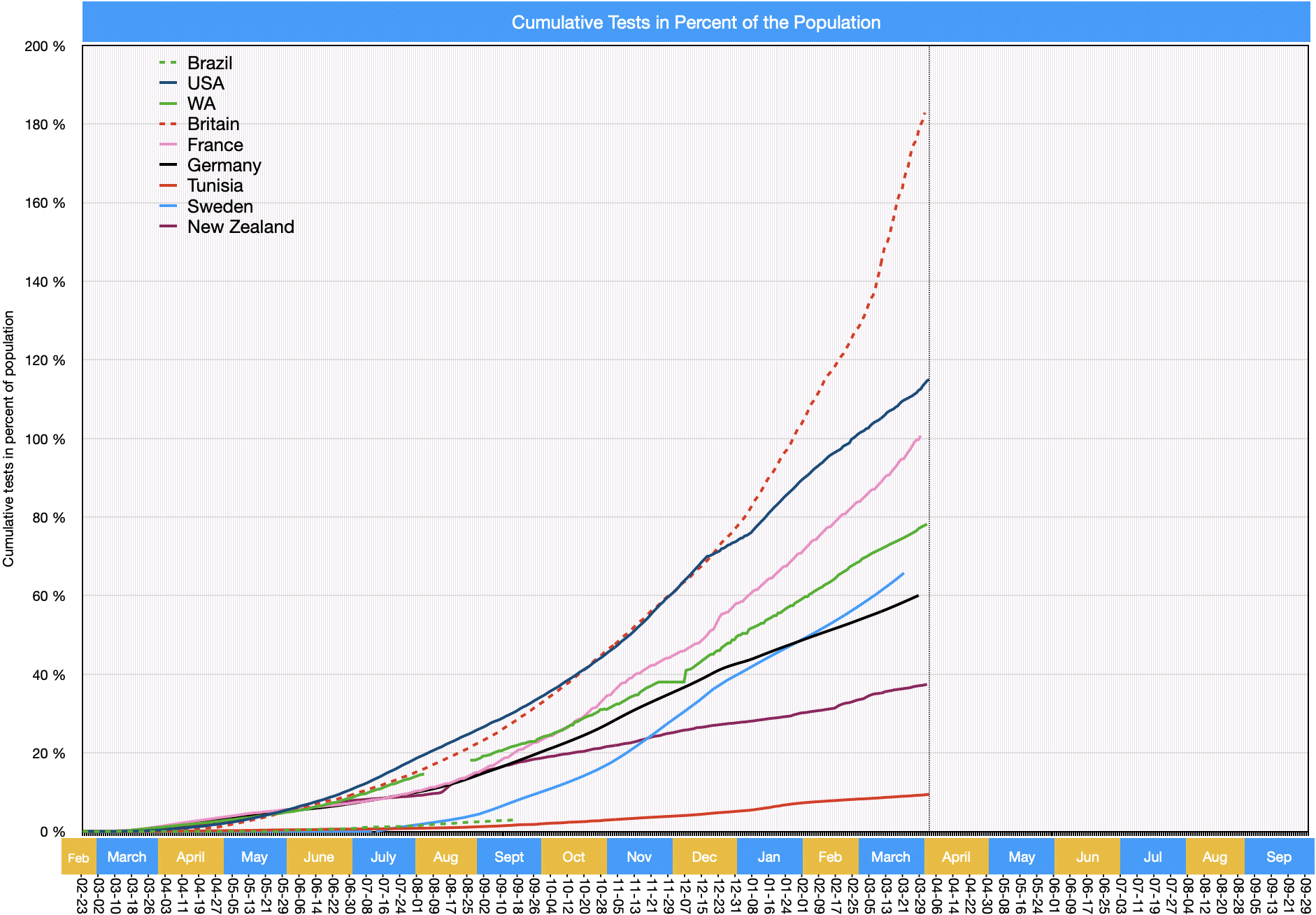Screen dimensions: 1316x915
Task: Click the WA legend label
Action: click(201, 104)
